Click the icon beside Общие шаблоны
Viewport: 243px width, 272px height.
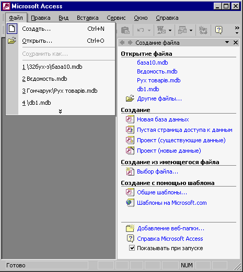coord(130,192)
